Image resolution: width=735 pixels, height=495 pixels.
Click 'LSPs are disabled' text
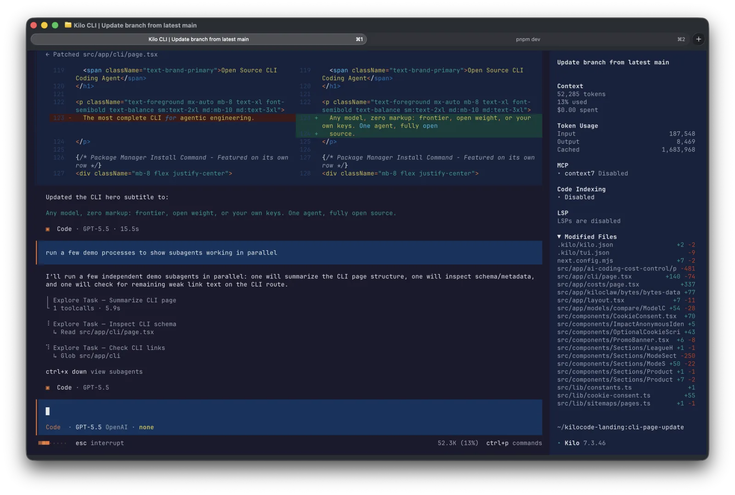(x=588, y=221)
